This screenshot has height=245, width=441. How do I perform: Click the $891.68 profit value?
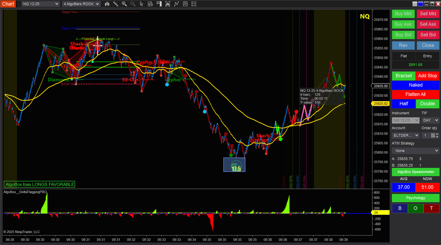416,65
